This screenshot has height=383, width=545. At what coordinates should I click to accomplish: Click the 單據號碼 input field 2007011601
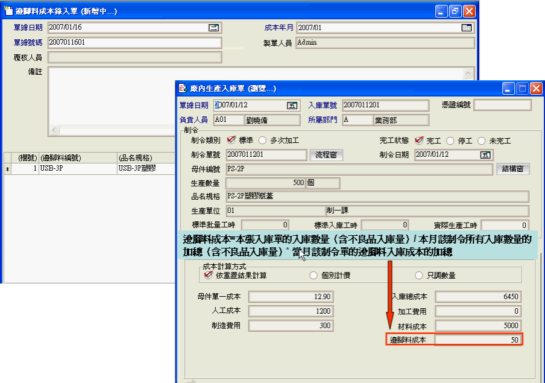click(x=134, y=43)
